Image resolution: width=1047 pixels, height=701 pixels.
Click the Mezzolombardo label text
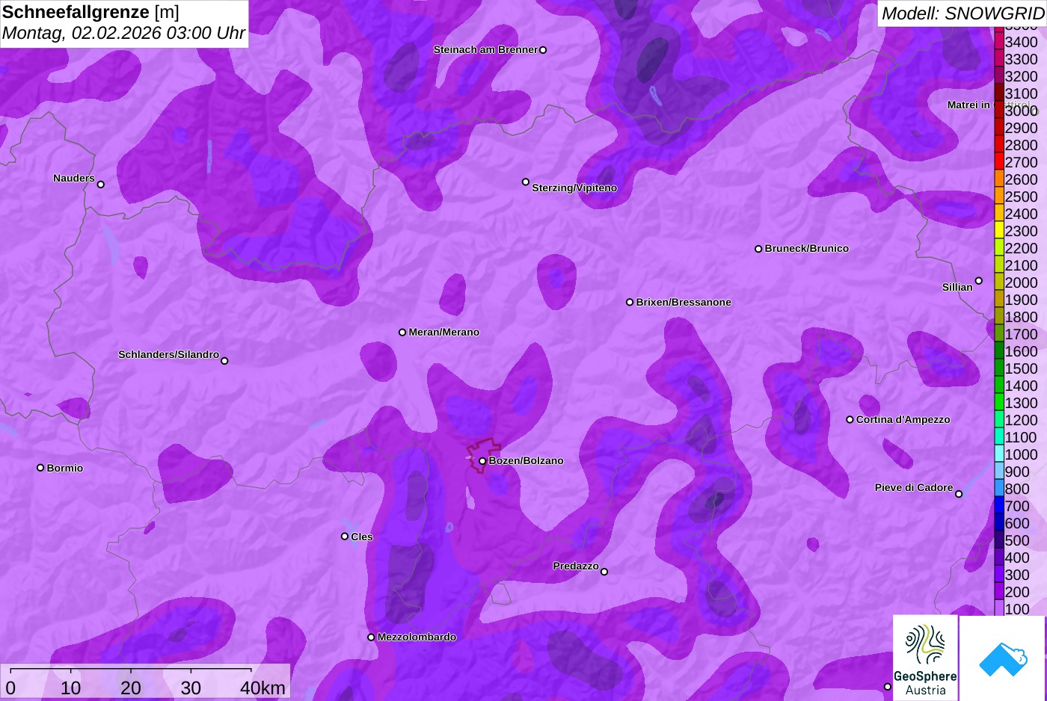tap(417, 637)
